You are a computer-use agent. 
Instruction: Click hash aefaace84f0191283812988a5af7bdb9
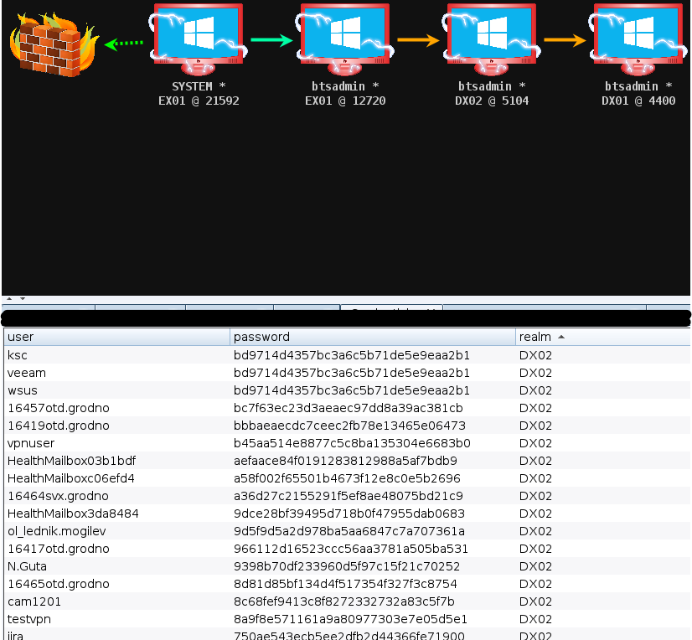pos(345,462)
